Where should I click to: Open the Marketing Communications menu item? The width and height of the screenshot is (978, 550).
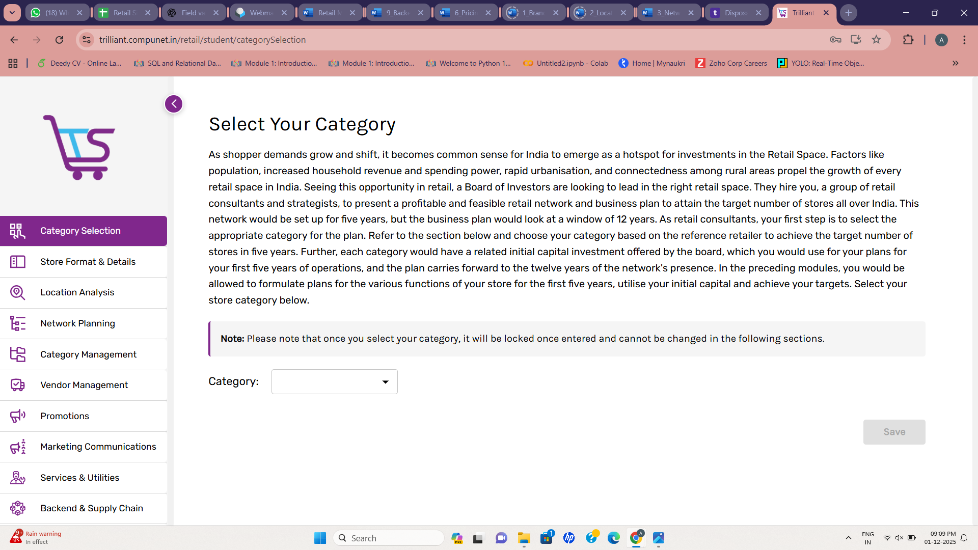click(98, 447)
